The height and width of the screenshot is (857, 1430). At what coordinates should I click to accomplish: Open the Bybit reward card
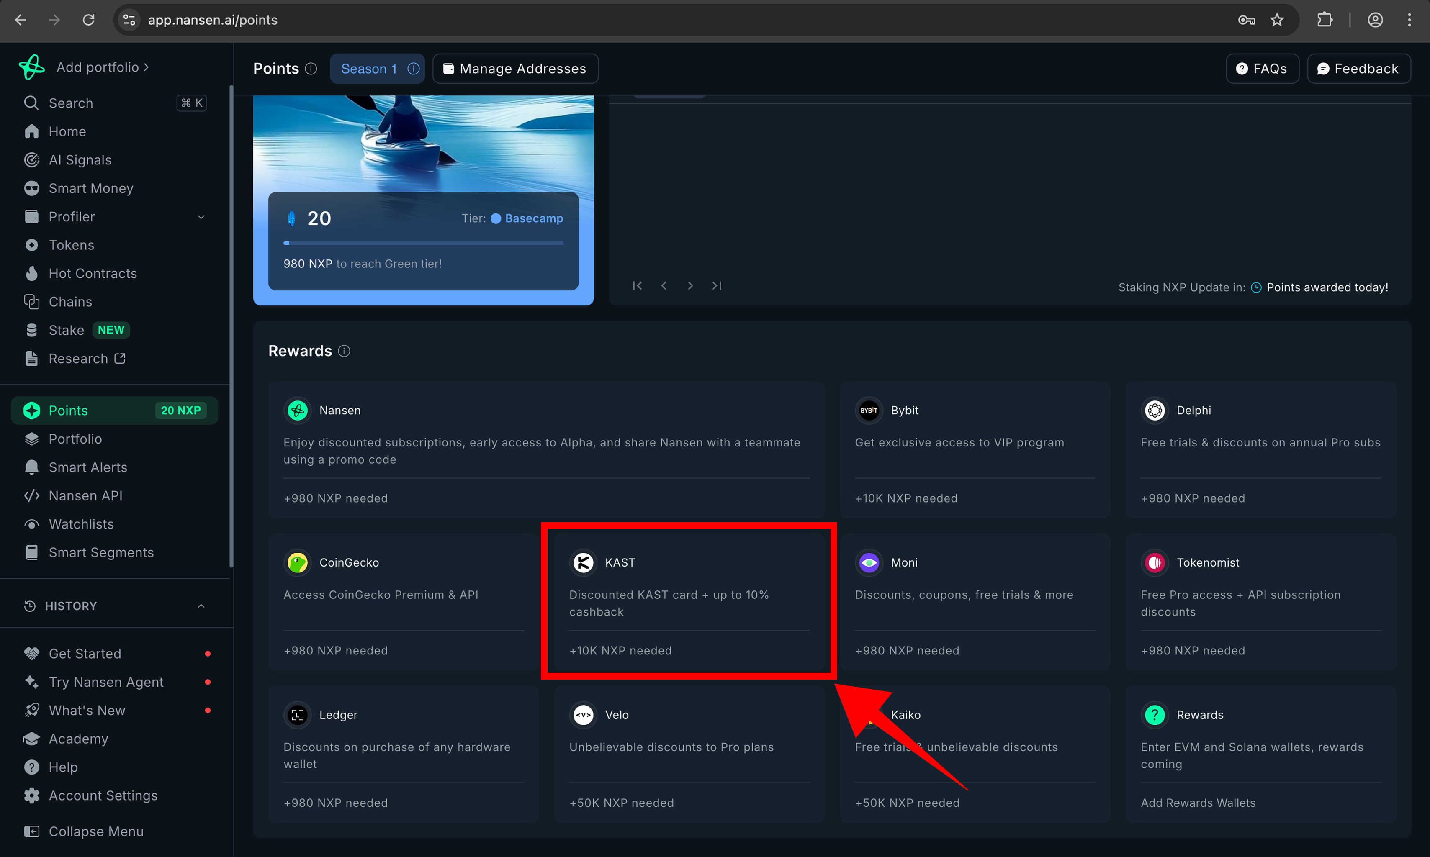(x=975, y=449)
